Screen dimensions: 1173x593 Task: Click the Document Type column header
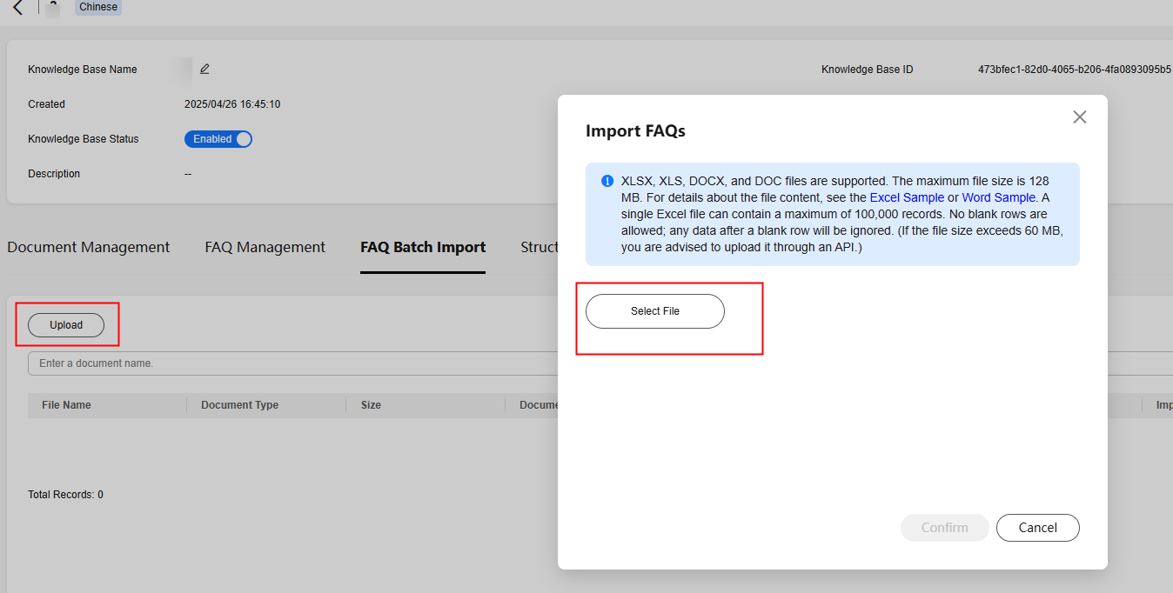pos(239,405)
